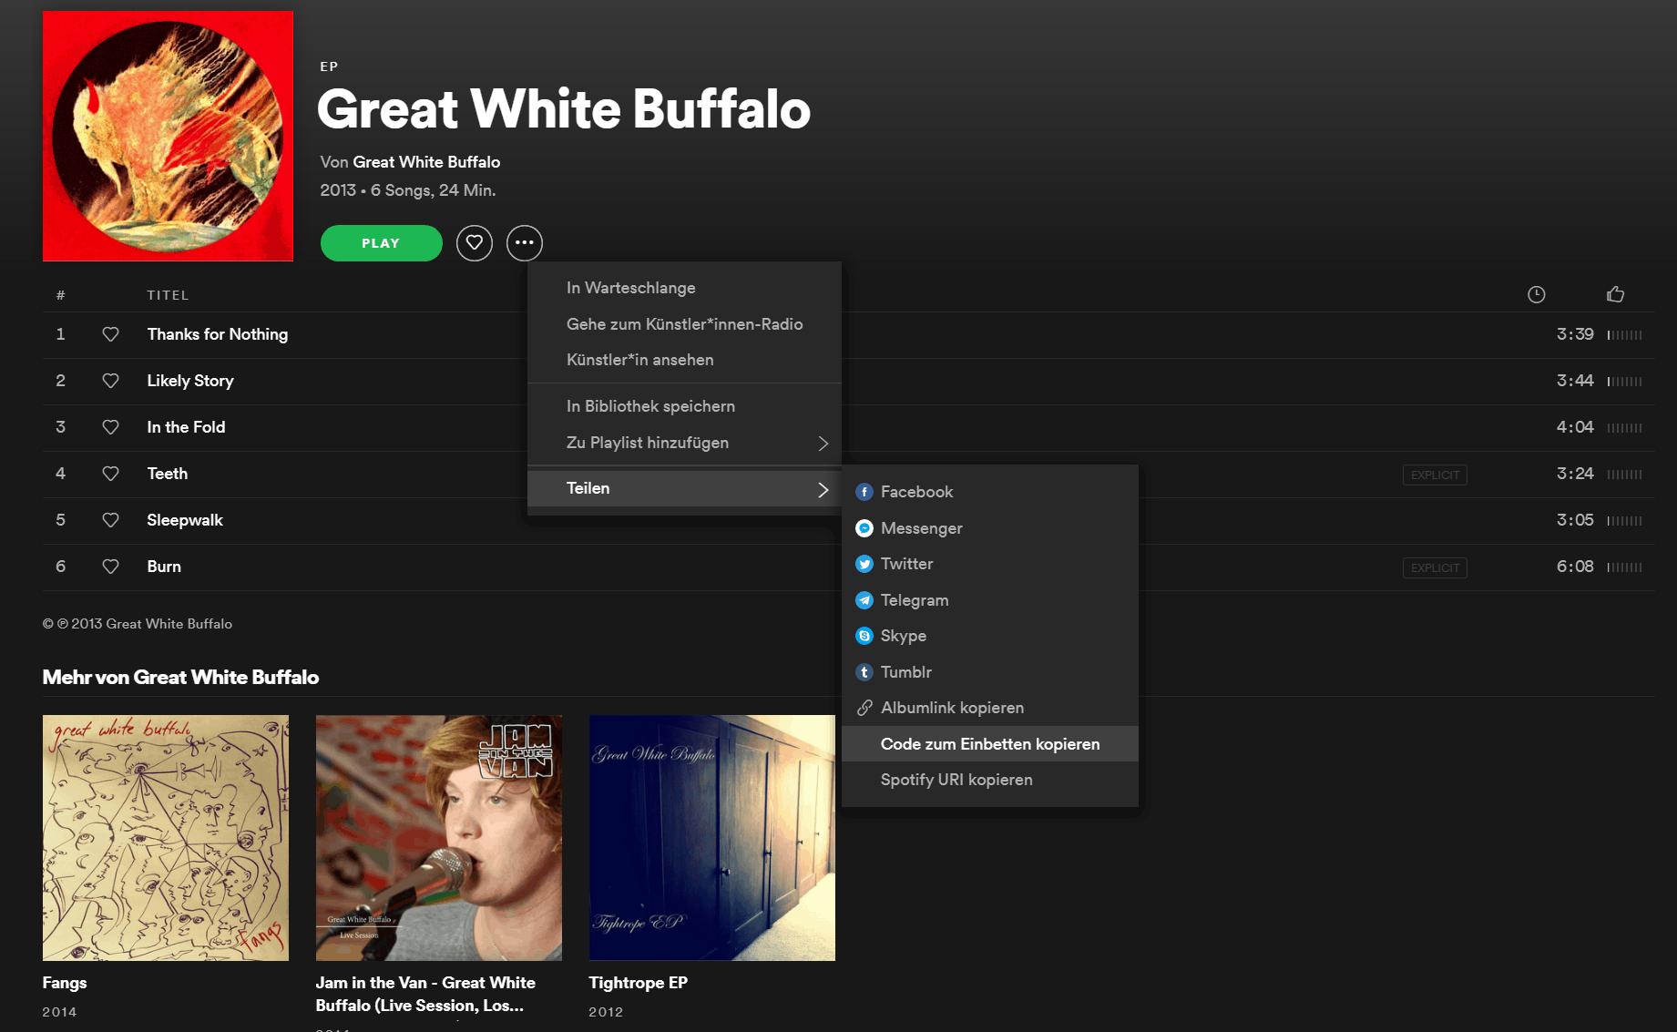
Task: Click the EXPLICIT tag on Burn row
Action: tap(1435, 567)
